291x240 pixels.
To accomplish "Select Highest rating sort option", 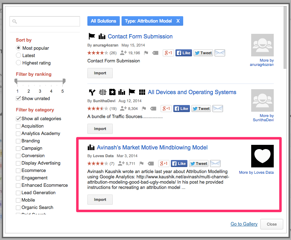I will pyautogui.click(x=18, y=63).
